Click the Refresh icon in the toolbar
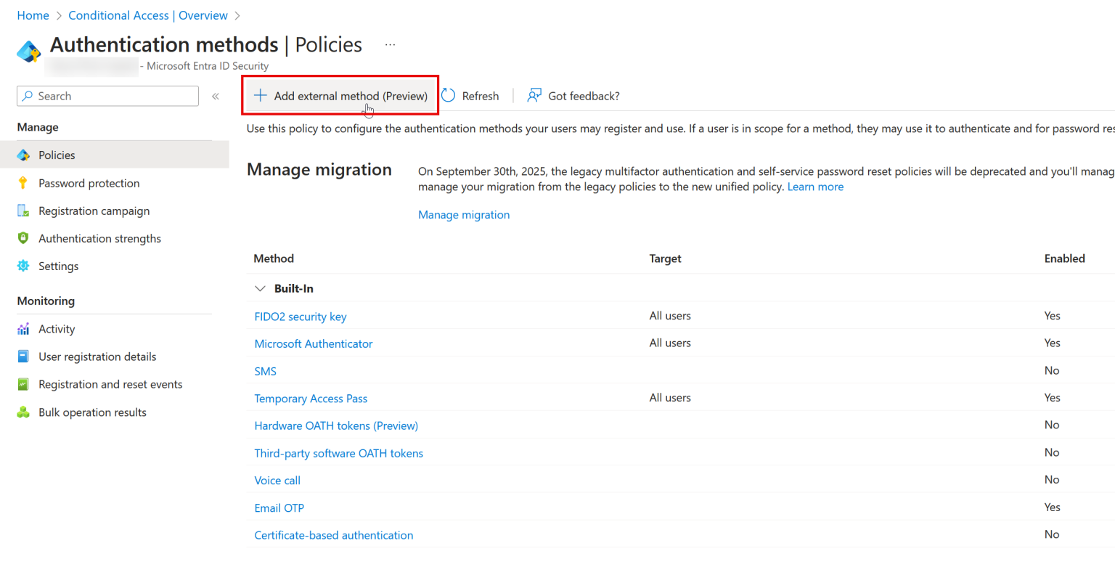The width and height of the screenshot is (1115, 583). click(x=449, y=95)
